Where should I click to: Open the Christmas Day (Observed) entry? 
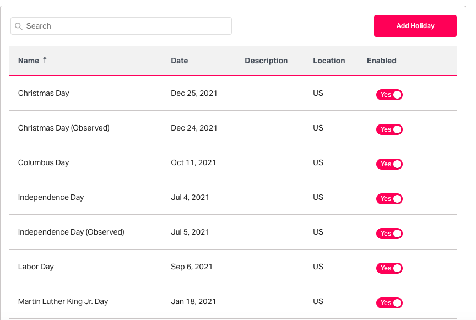coord(64,128)
